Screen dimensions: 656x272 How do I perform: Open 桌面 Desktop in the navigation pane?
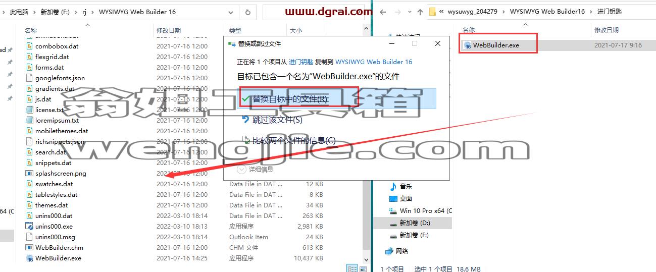coord(406,198)
